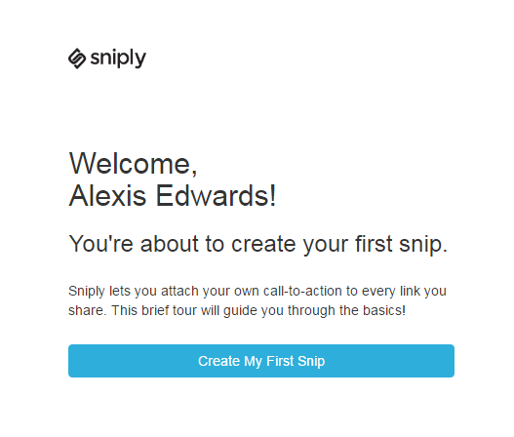Click the word "Snip" on the blue button
This screenshot has width=514, height=437.
[311, 361]
